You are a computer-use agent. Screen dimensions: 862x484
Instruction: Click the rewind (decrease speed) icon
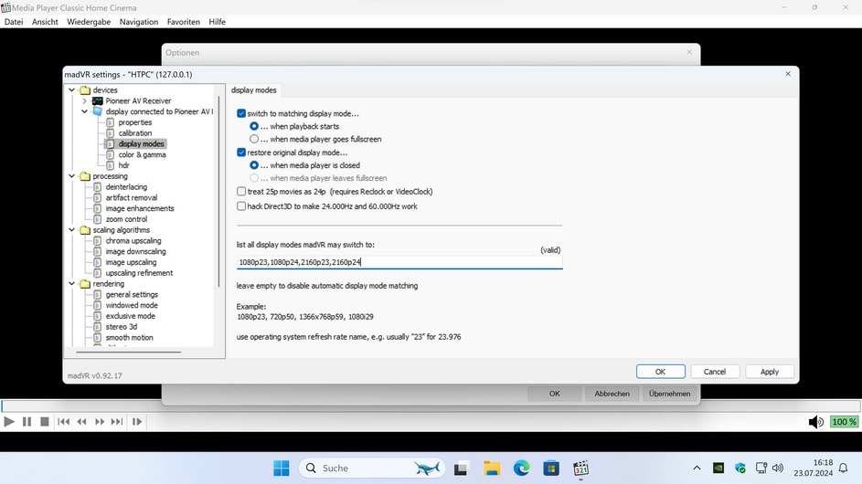81,422
